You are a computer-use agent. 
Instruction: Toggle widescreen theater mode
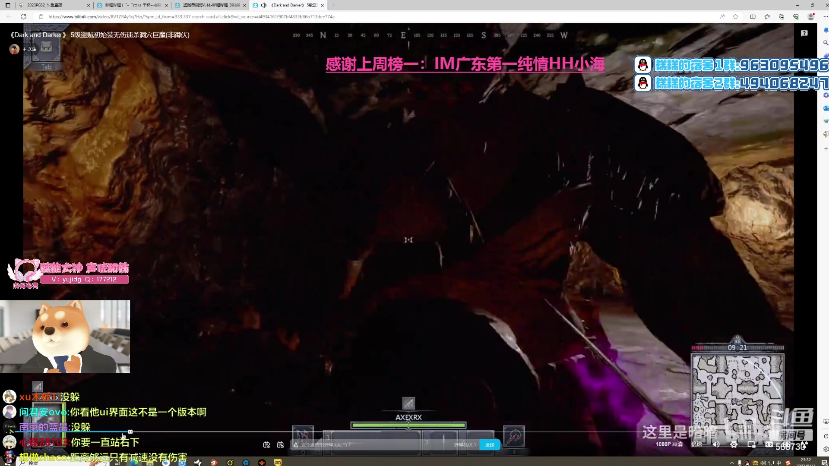click(x=769, y=444)
